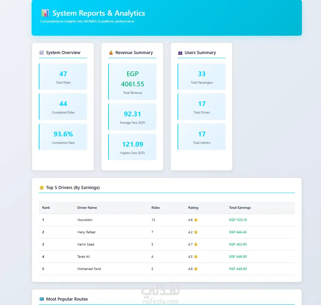Open the Total Revenue EGP 4061.55 card
Screen dimensions: 321x305
click(x=132, y=82)
